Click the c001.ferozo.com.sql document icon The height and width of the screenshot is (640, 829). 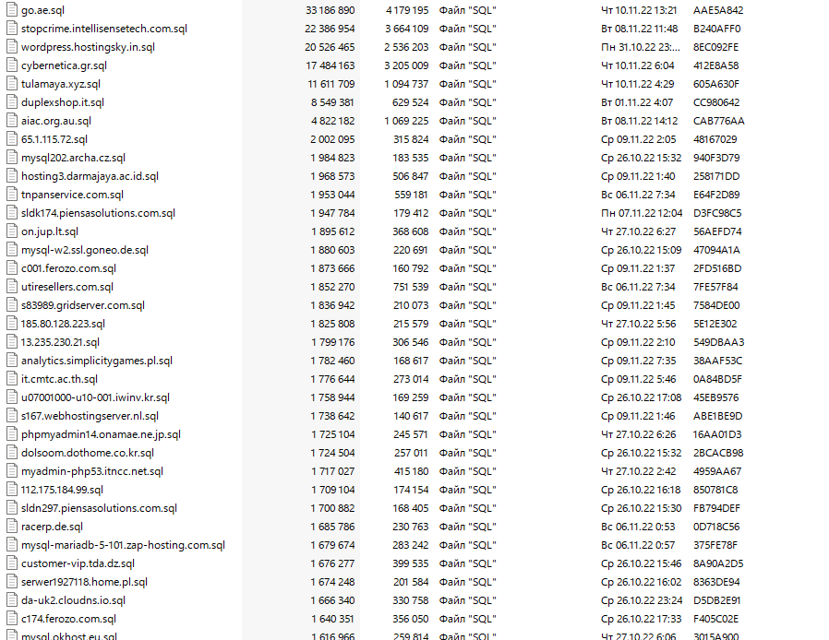coord(12,268)
